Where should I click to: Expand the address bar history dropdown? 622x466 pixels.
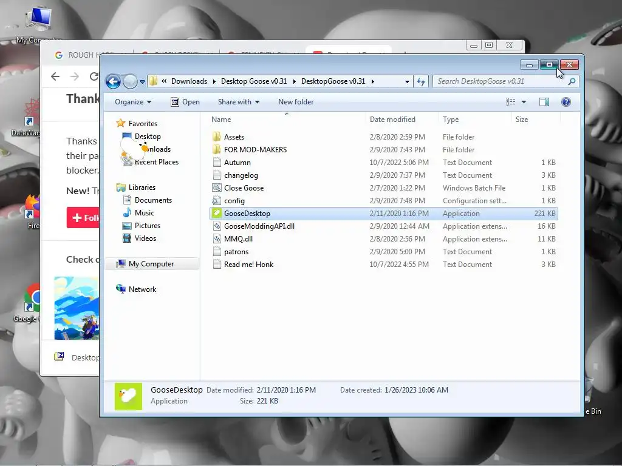pos(407,82)
